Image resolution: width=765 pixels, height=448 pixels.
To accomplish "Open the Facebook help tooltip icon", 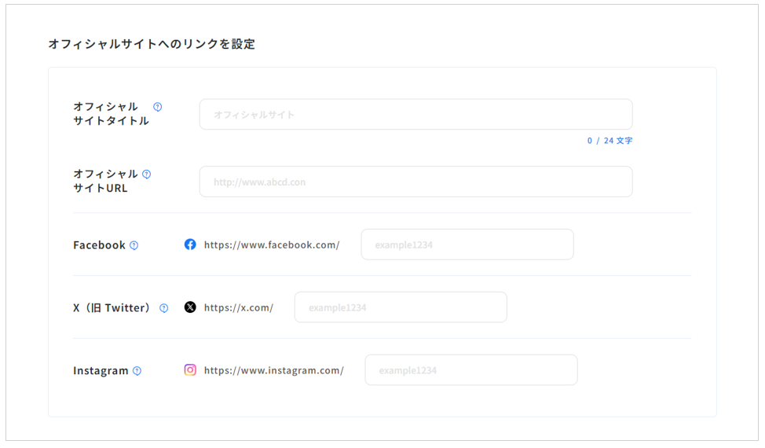I will click(x=134, y=245).
